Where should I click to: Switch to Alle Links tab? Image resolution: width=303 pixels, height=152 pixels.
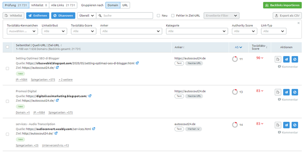(x=63, y=5)
